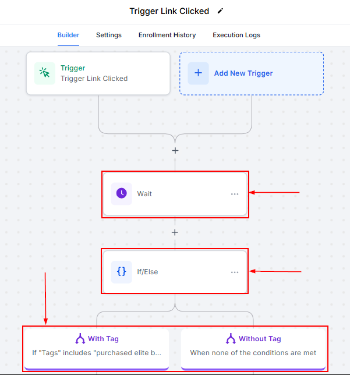Add a step between Wait and If/Else
Viewport: 350px width, 375px height.
175,232
